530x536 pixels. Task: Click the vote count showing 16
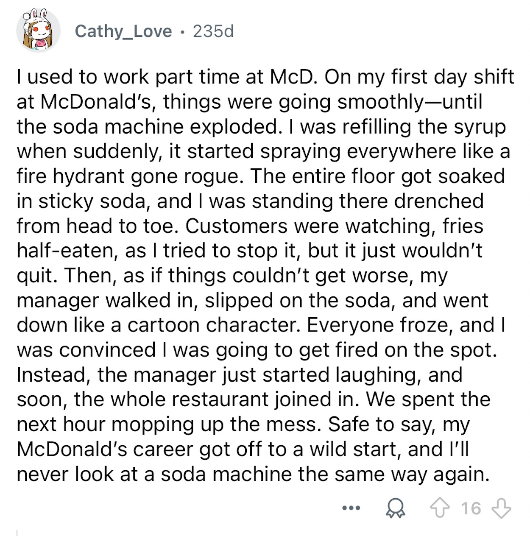[x=471, y=508]
